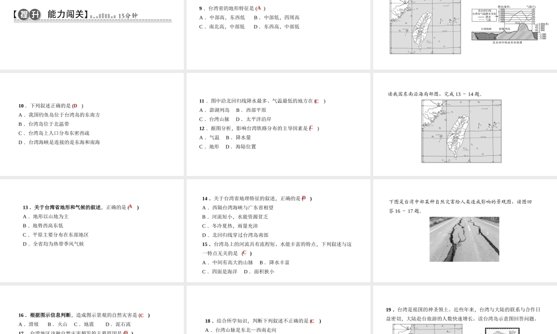This screenshot has height=334, width=557.
Task: Select option D．东西高，中部低
Action: 277,27
